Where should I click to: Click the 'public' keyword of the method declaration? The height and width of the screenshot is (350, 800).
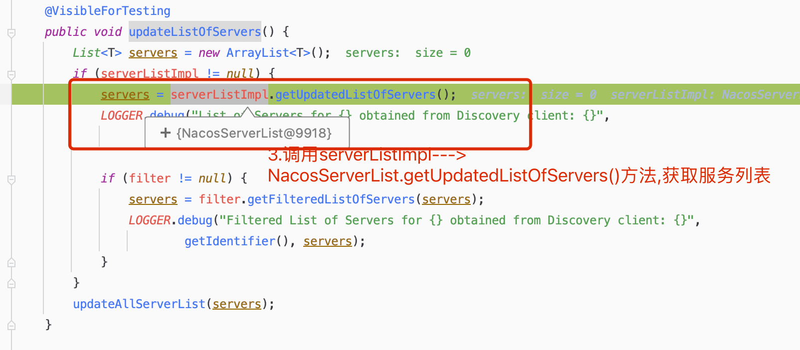[x=66, y=32]
